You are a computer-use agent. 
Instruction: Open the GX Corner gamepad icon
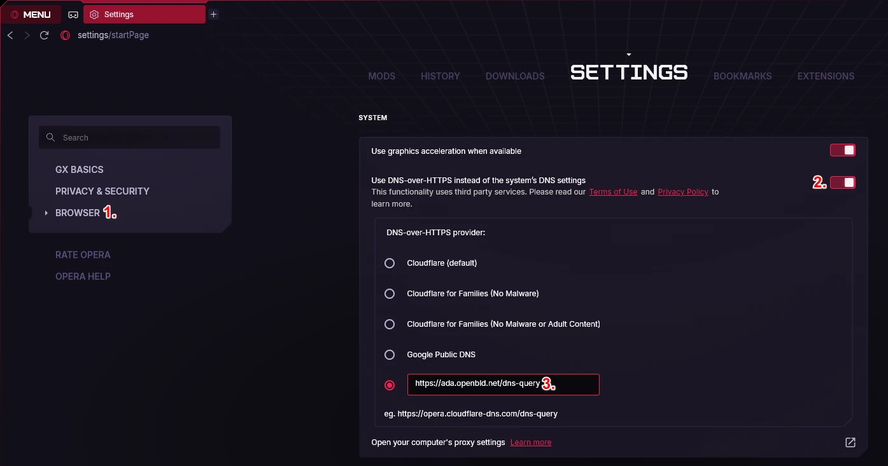73,15
